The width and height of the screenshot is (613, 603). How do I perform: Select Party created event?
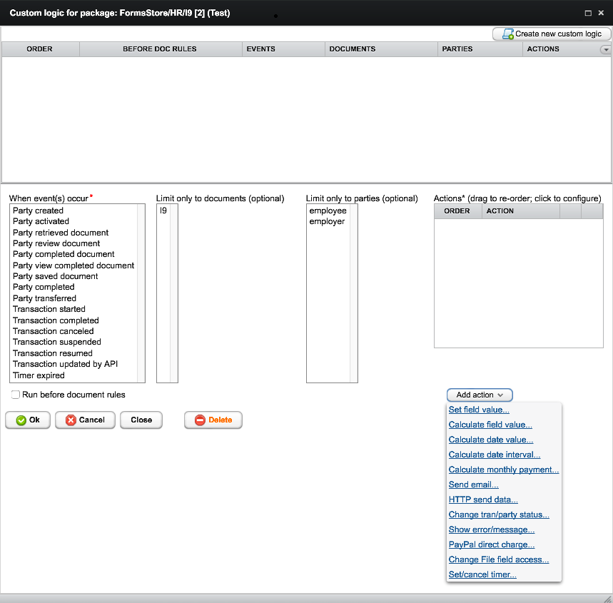click(x=38, y=211)
